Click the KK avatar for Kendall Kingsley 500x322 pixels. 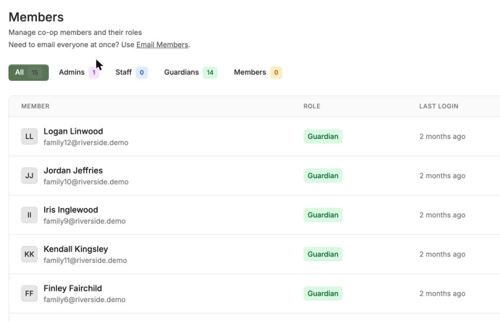[30, 254]
